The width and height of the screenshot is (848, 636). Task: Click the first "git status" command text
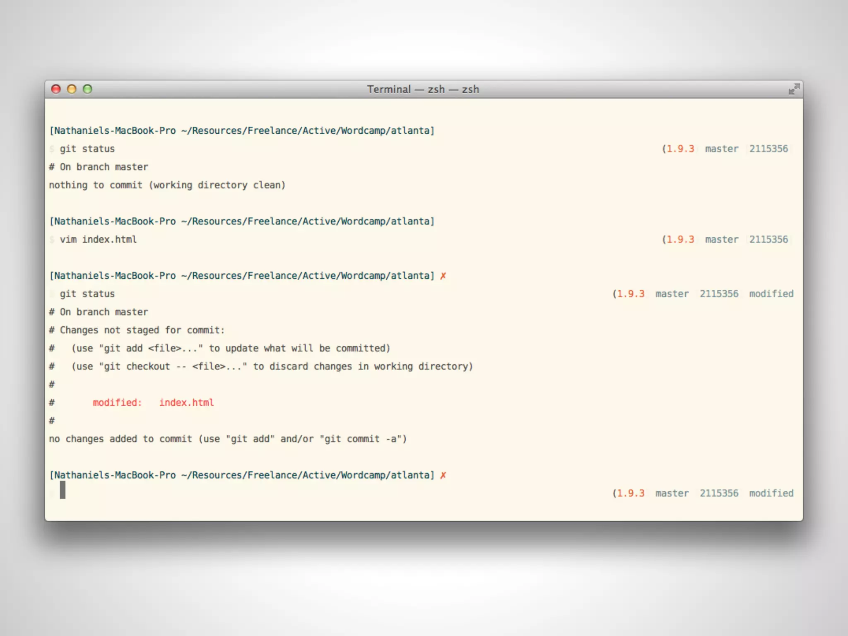click(x=87, y=149)
